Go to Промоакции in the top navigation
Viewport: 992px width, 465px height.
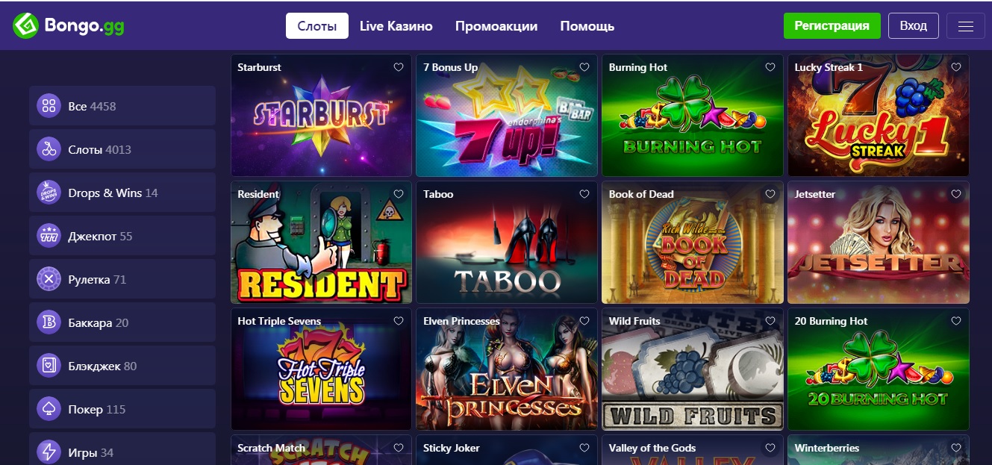click(x=496, y=26)
